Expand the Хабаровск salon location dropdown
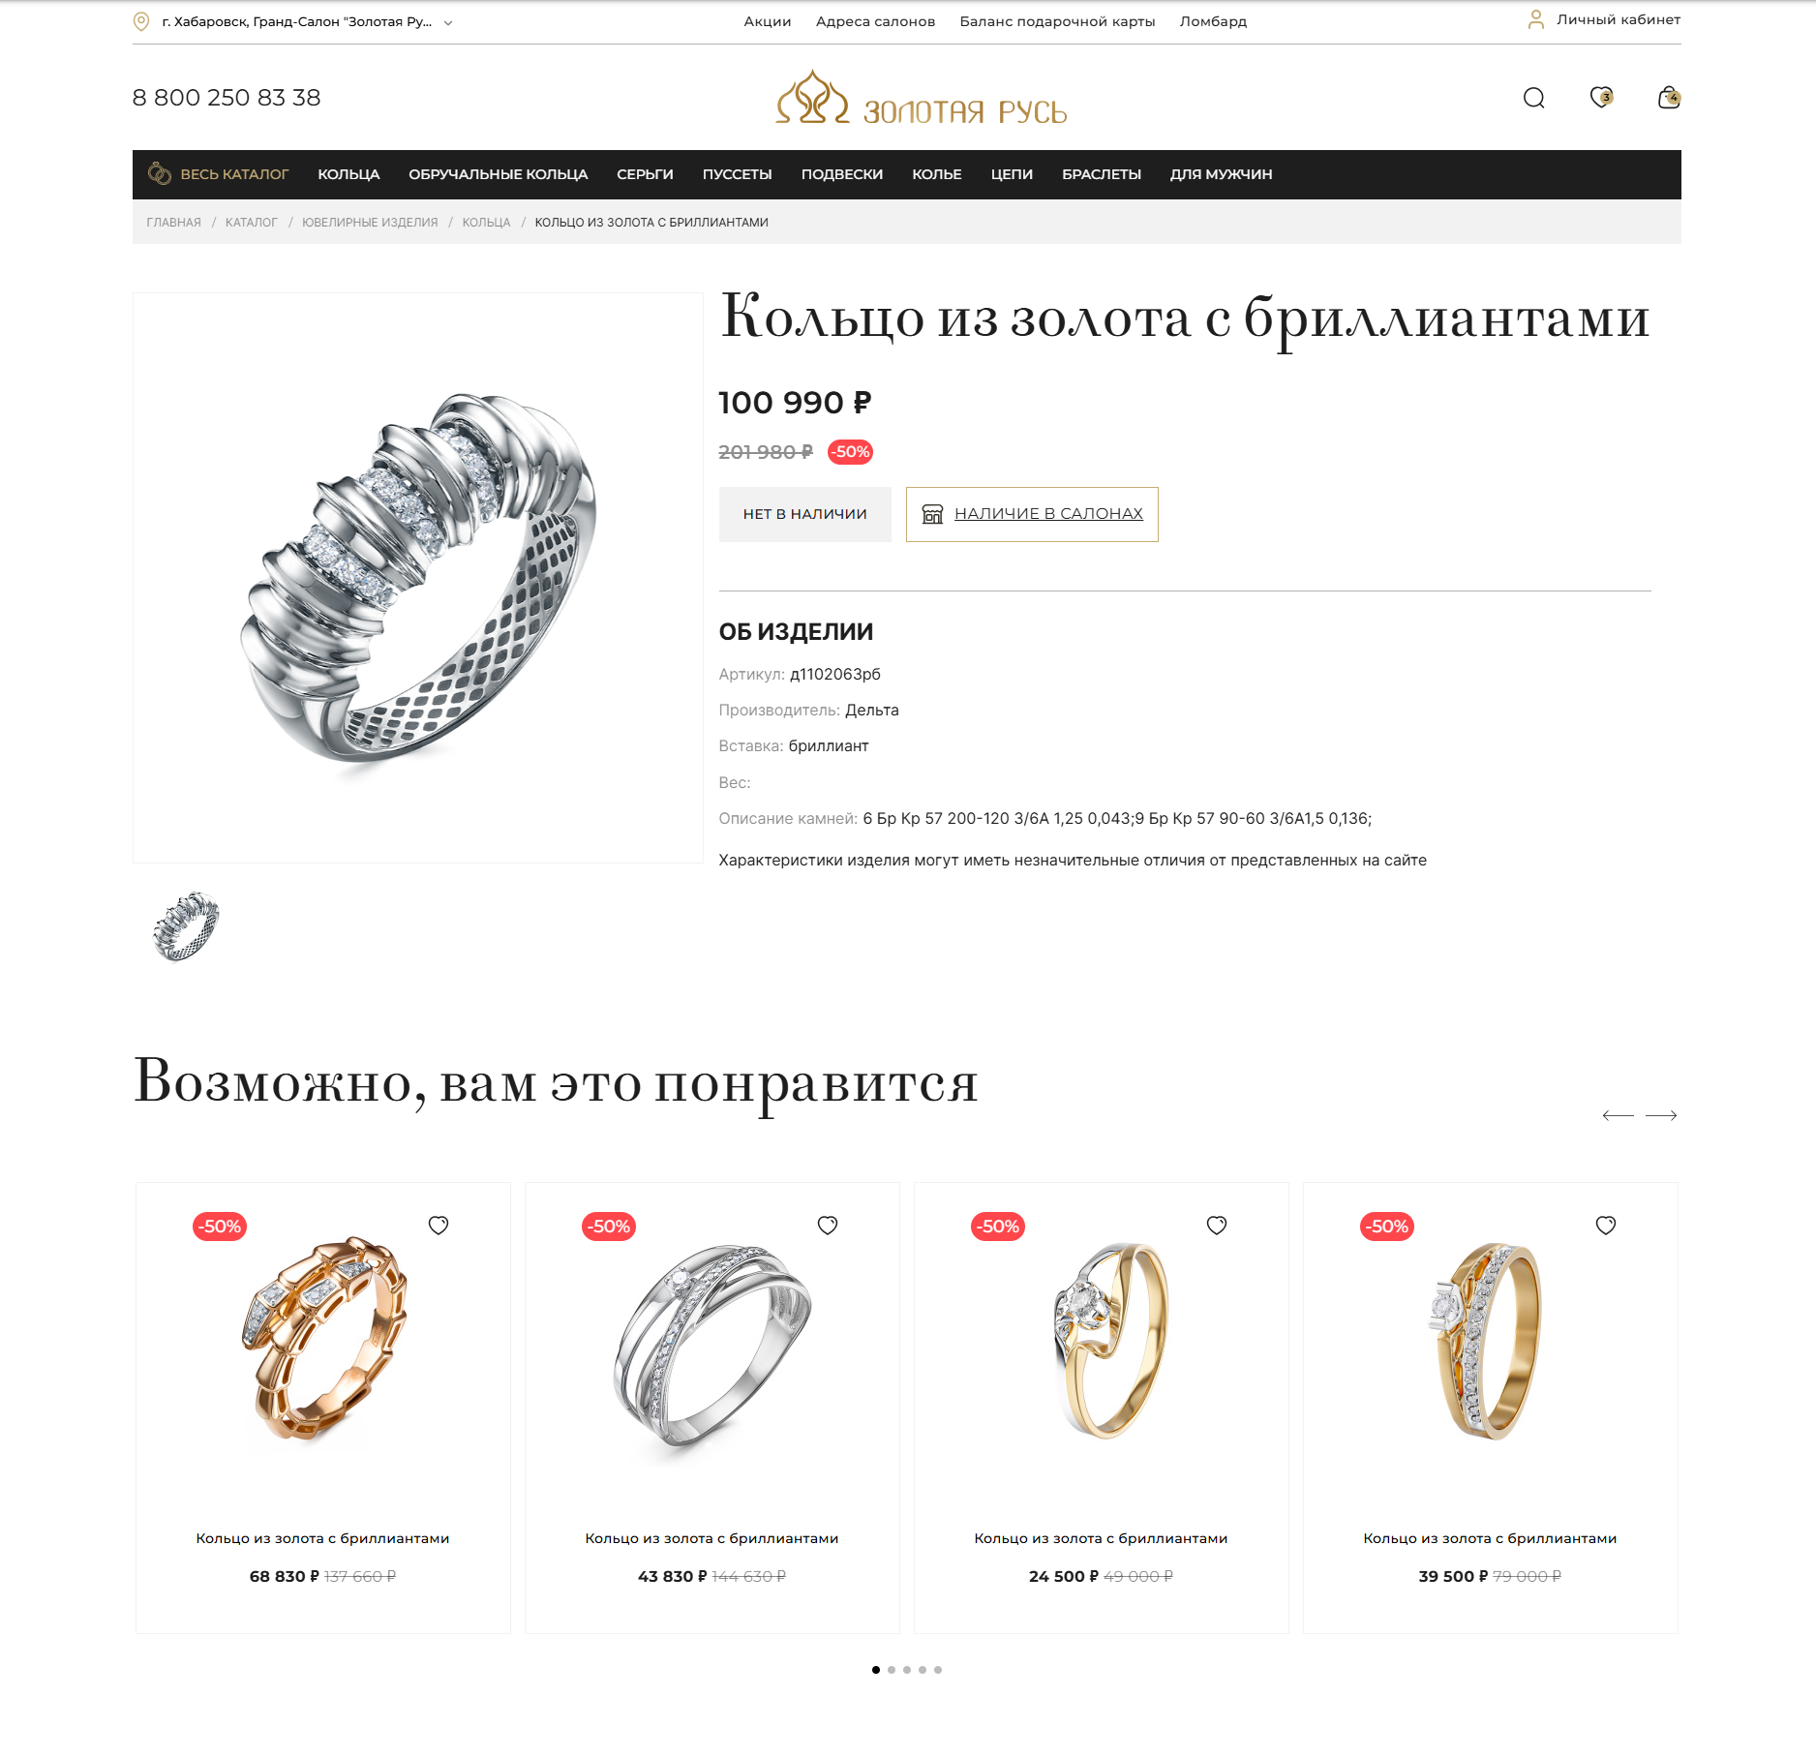Viewport: 1816px width, 1758px height. tap(448, 22)
